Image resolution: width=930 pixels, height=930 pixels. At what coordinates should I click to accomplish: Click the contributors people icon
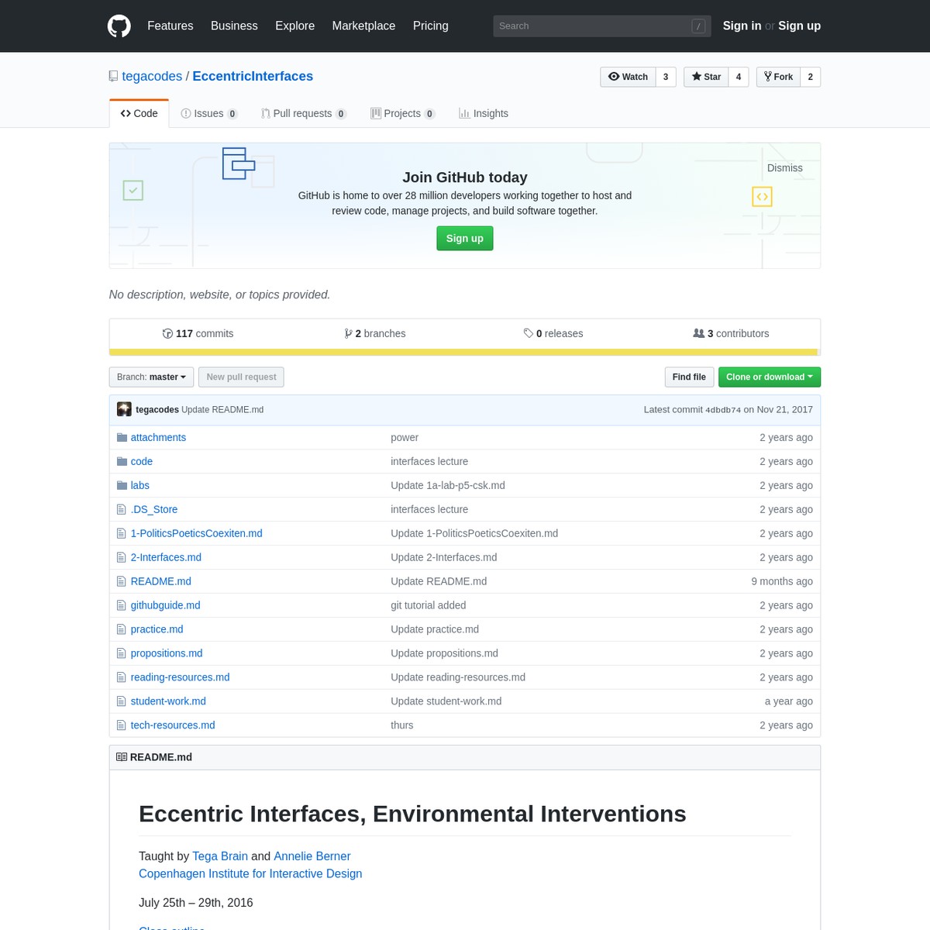tap(698, 333)
